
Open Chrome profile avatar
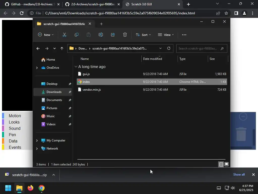[x=244, y=13]
